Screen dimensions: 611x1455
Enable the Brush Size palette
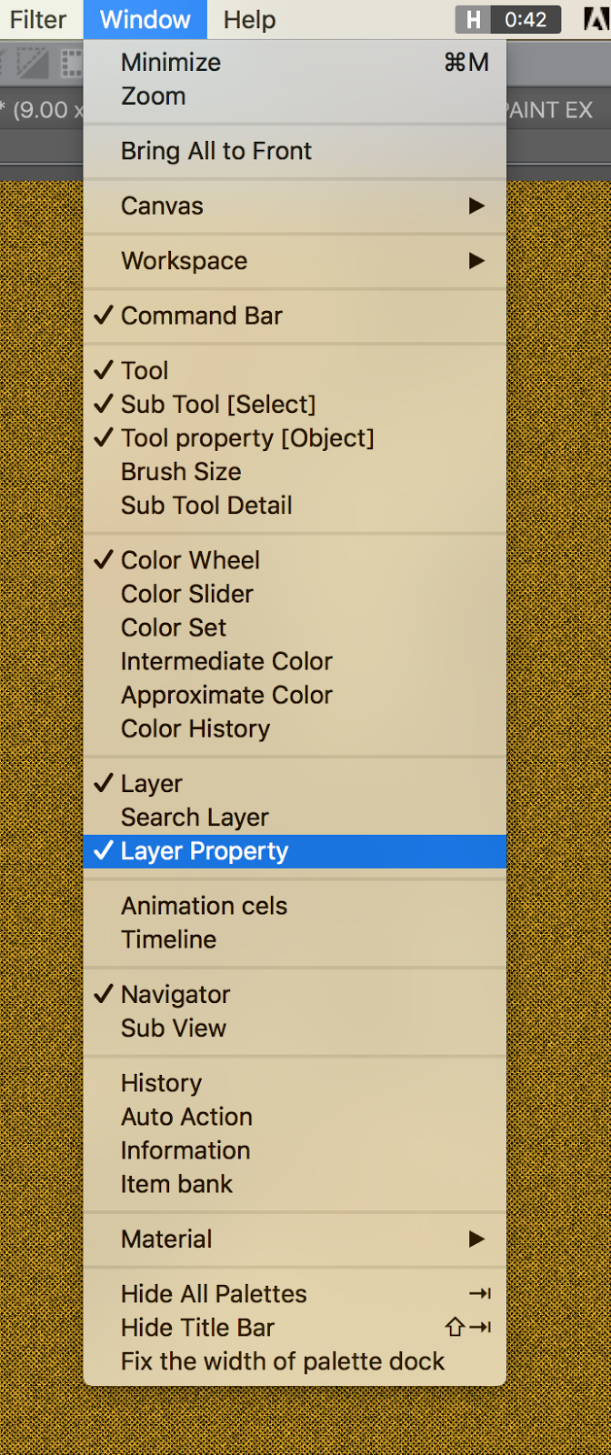181,472
